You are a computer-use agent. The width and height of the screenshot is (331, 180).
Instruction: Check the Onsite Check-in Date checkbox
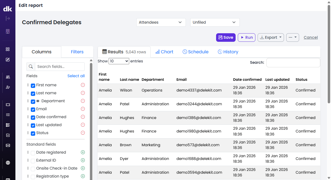(33, 169)
